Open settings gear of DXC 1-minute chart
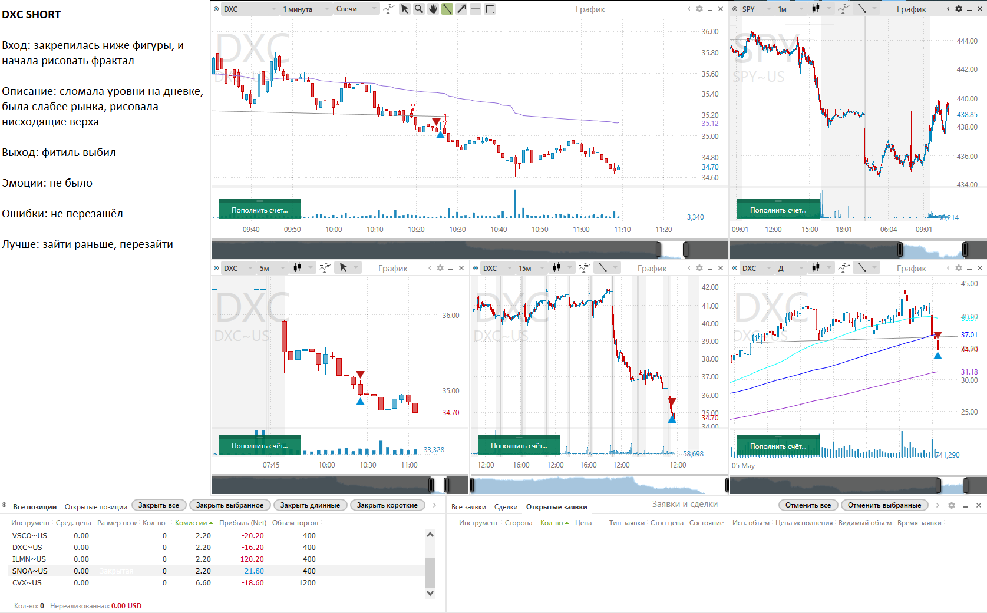987x613 pixels. point(699,9)
